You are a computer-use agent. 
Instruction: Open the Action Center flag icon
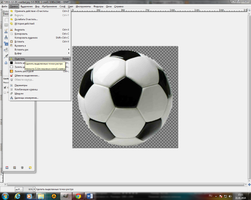[221, 196]
